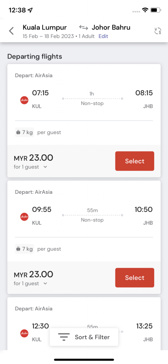Open the Sort & Filter funnel icon
The width and height of the screenshot is (168, 364).
click(64, 337)
